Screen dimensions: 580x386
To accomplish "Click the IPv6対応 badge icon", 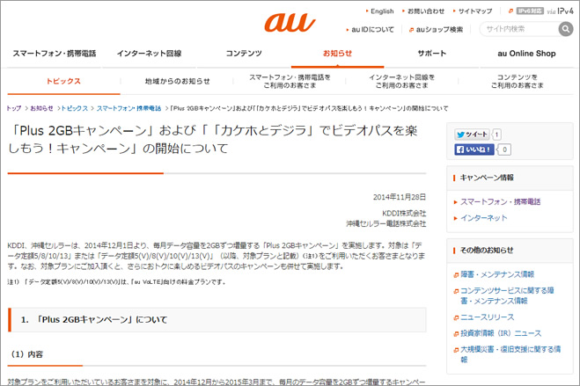I will (x=530, y=11).
